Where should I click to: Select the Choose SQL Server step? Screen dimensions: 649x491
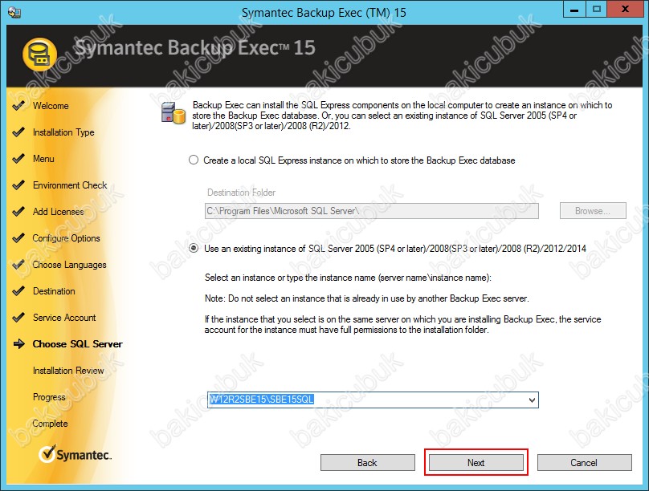pos(77,344)
